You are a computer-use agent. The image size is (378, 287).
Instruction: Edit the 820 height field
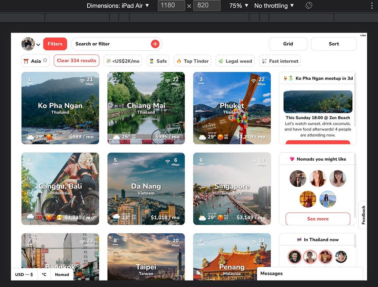(x=207, y=6)
